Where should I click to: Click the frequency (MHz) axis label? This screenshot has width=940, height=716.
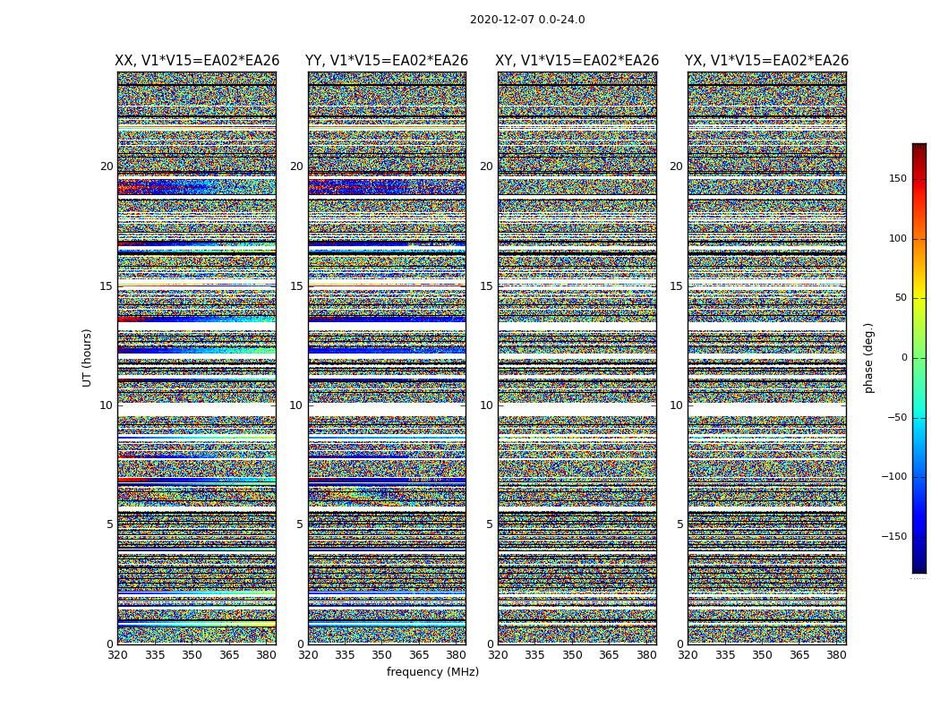(x=432, y=671)
